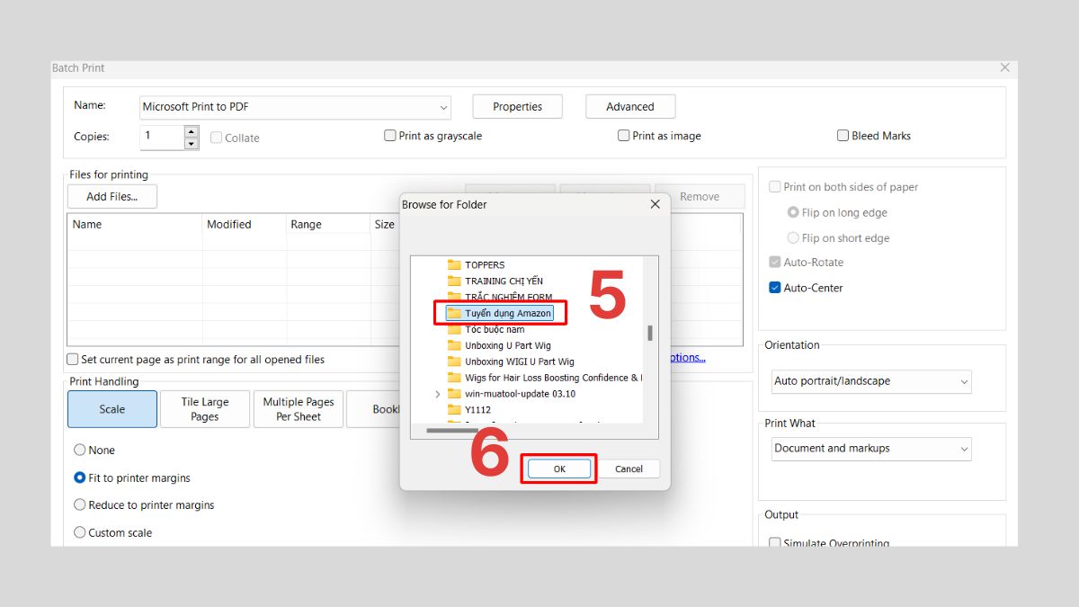Viewport: 1079px width, 607px height.
Task: Click the TRAINING CHỊ YẾN folder icon
Action: 454,281
